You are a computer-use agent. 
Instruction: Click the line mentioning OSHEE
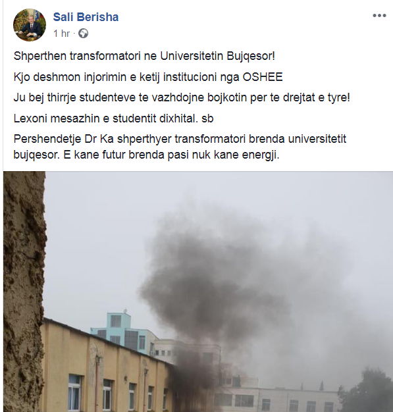click(148, 77)
